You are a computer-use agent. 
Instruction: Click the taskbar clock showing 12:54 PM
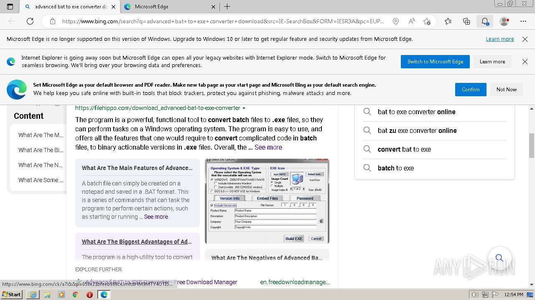click(513, 295)
